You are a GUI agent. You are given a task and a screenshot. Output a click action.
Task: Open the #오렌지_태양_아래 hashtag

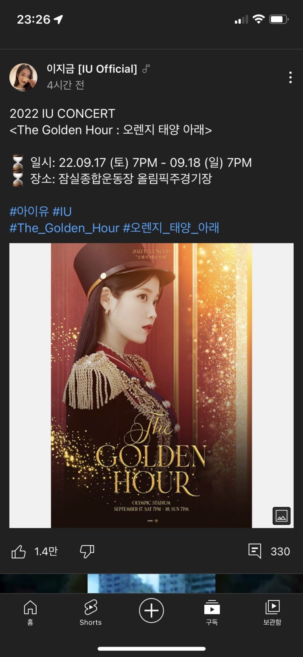pos(171,228)
